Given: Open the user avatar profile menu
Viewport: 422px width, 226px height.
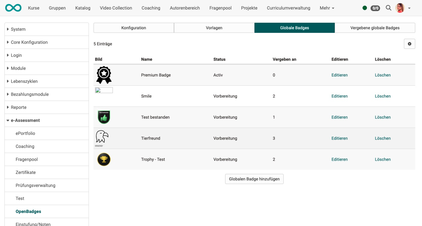Looking at the screenshot, I should (x=399, y=8).
